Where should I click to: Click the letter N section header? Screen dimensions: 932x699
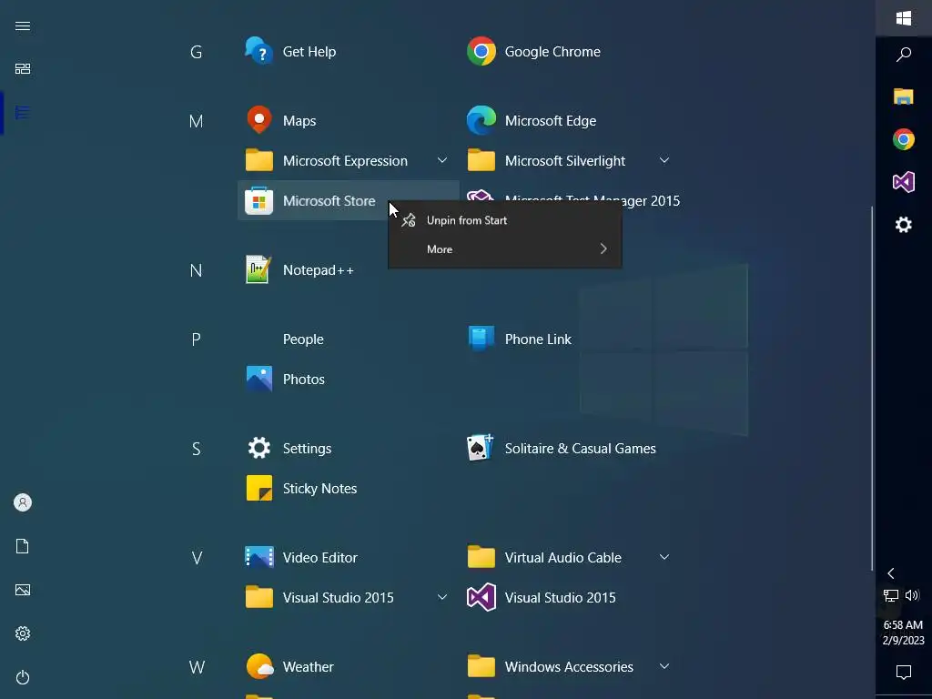click(197, 270)
